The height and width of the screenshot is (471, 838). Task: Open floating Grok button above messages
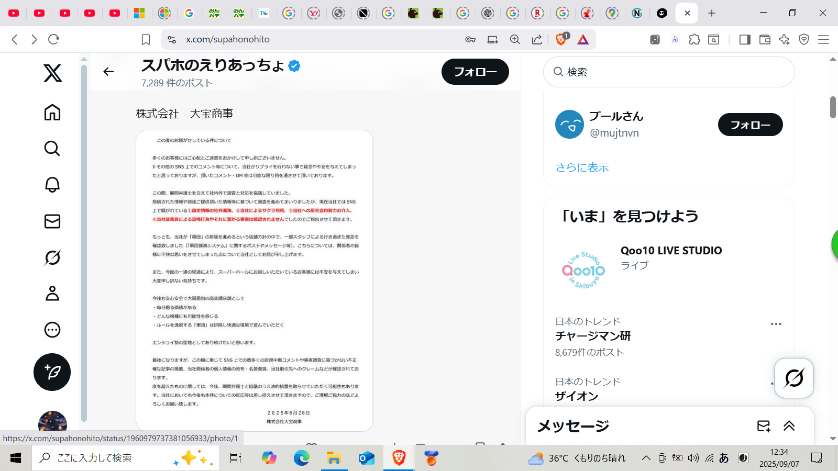[794, 378]
